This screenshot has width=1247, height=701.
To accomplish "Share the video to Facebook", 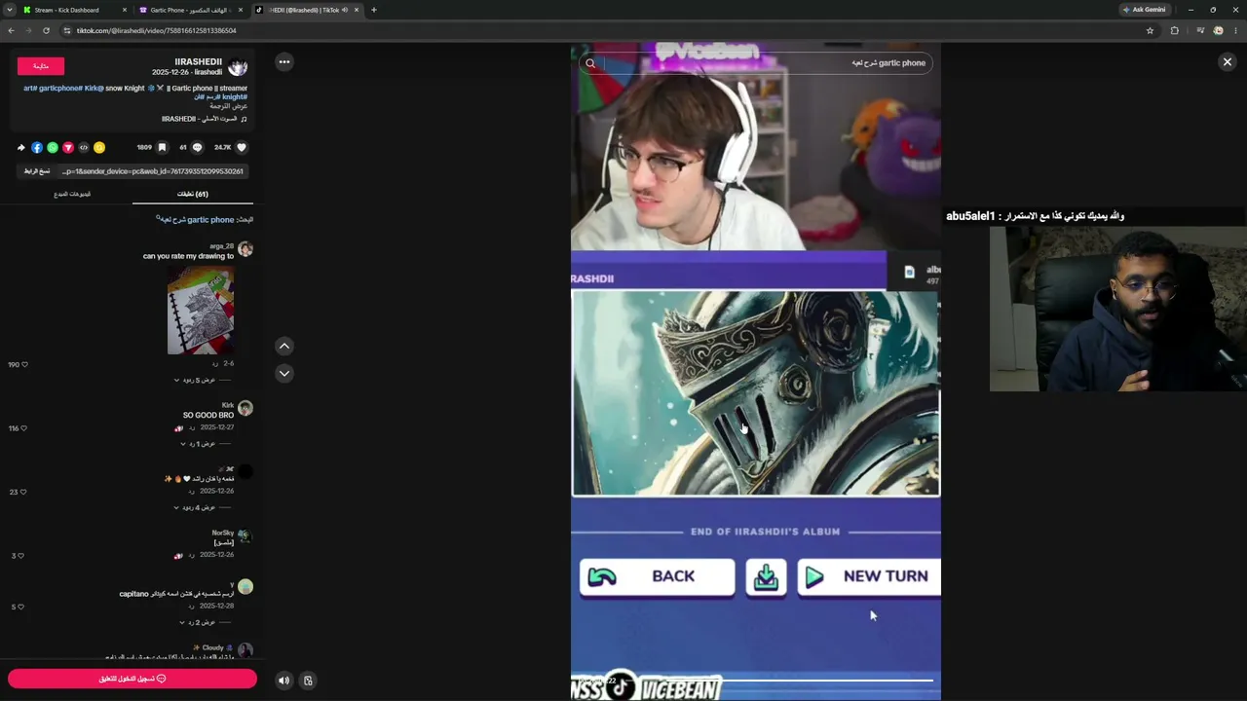I will pos(37,148).
